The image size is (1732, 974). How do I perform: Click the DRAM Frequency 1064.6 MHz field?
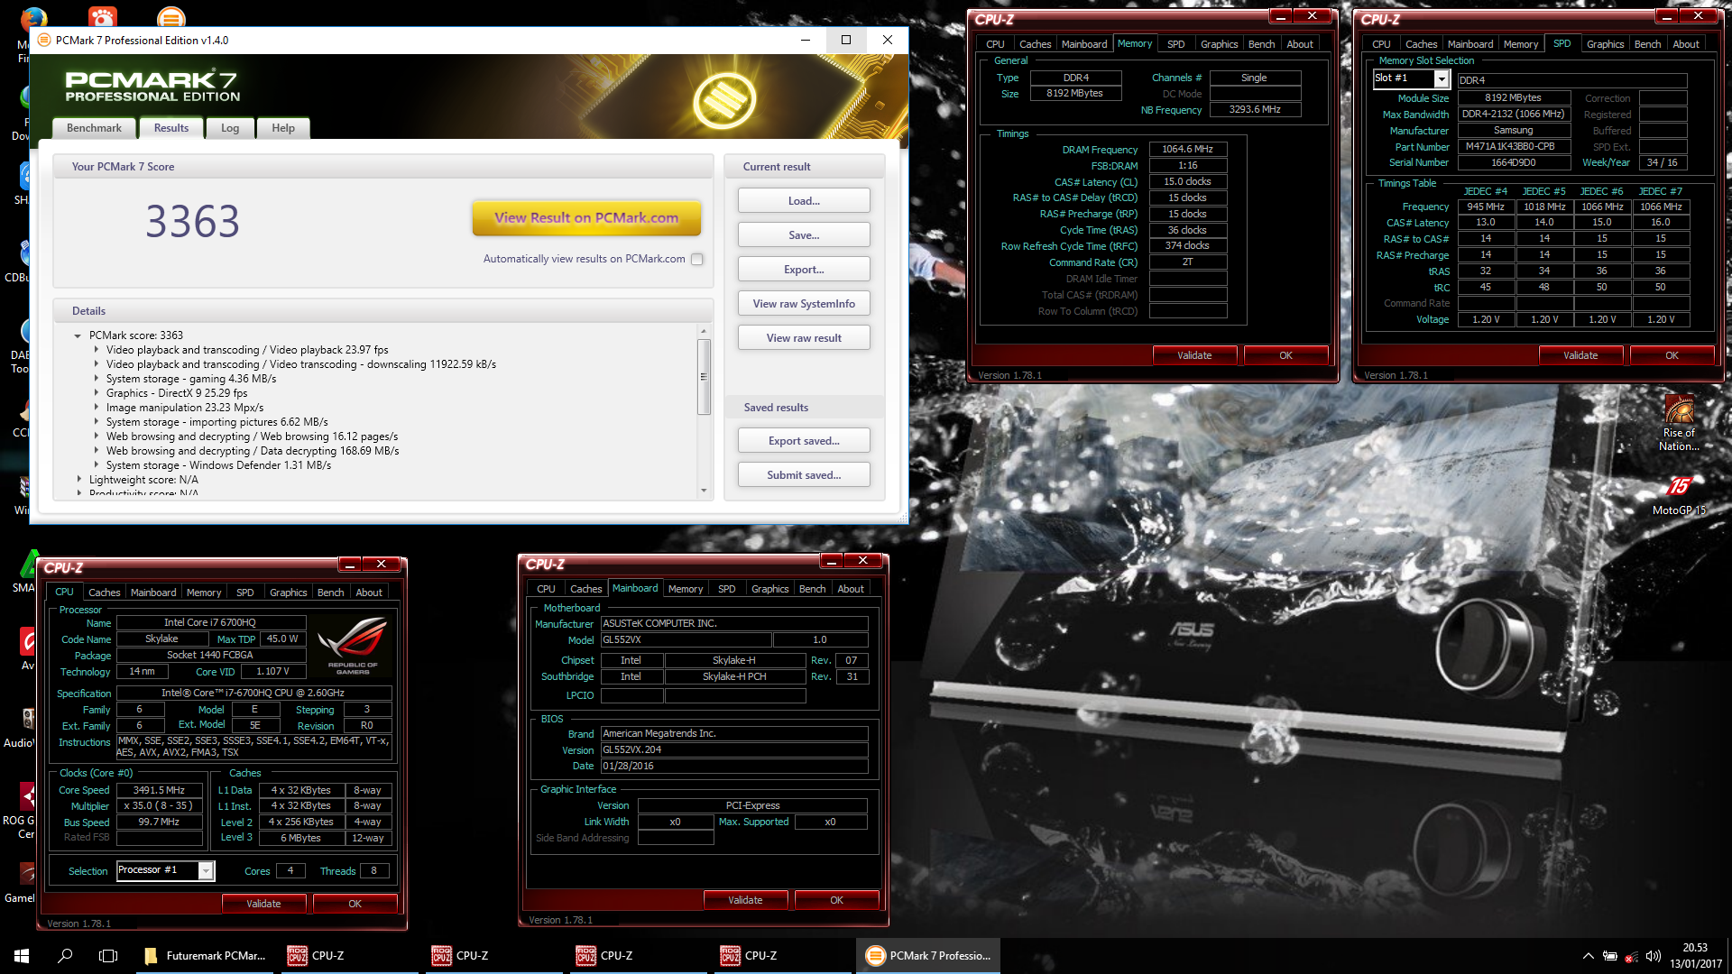[x=1187, y=150]
